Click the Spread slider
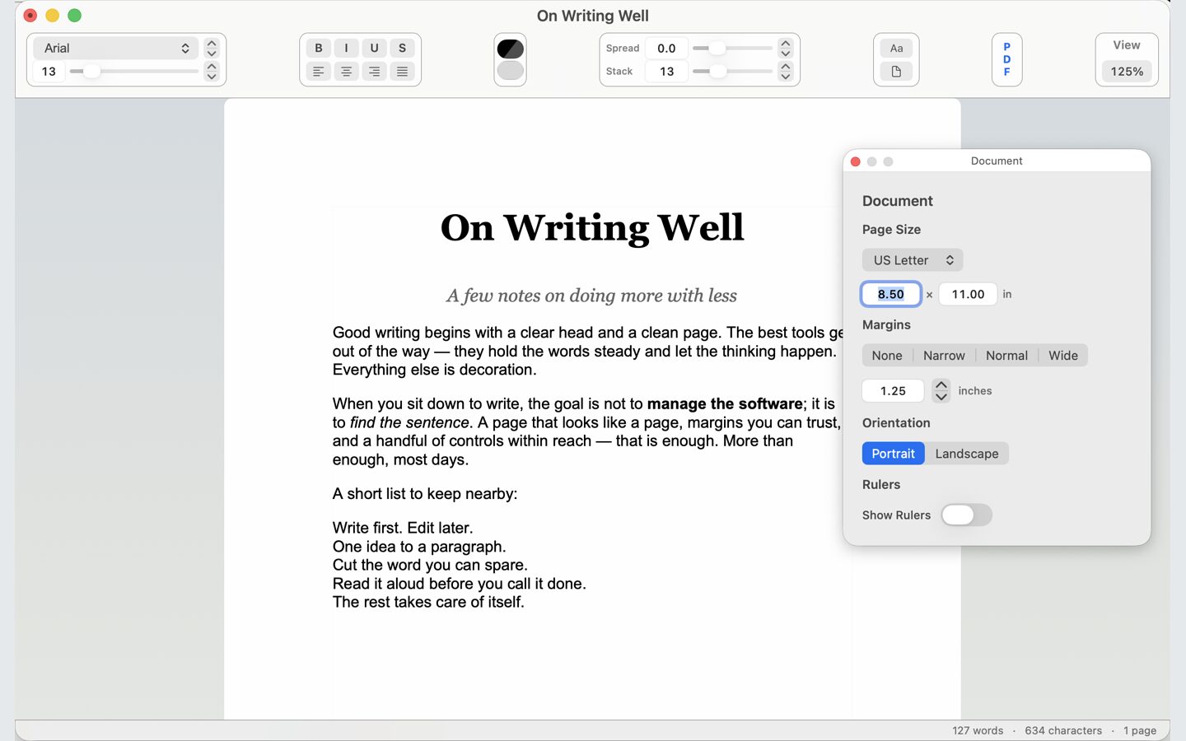 click(x=732, y=49)
